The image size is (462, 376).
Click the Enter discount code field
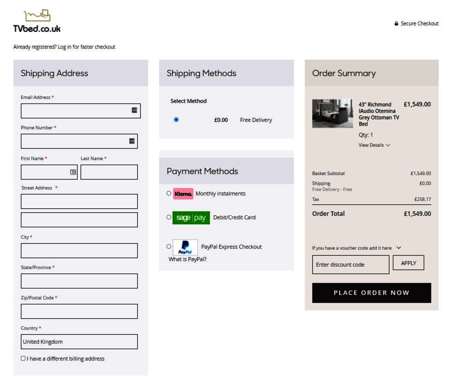pos(350,264)
